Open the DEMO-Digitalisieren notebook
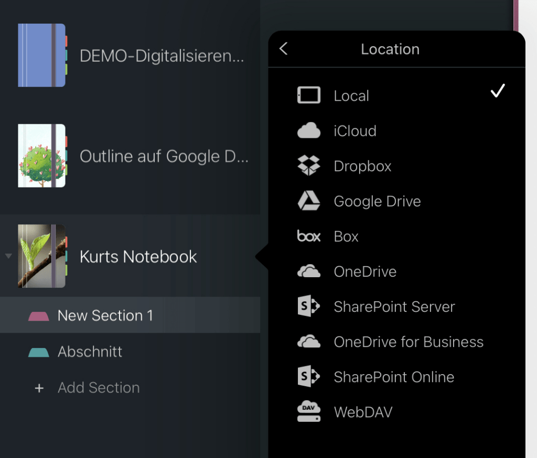The width and height of the screenshot is (537, 458). pos(130,55)
